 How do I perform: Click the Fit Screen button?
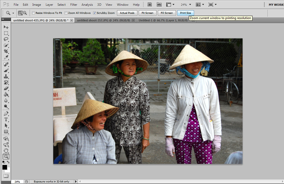point(147,13)
